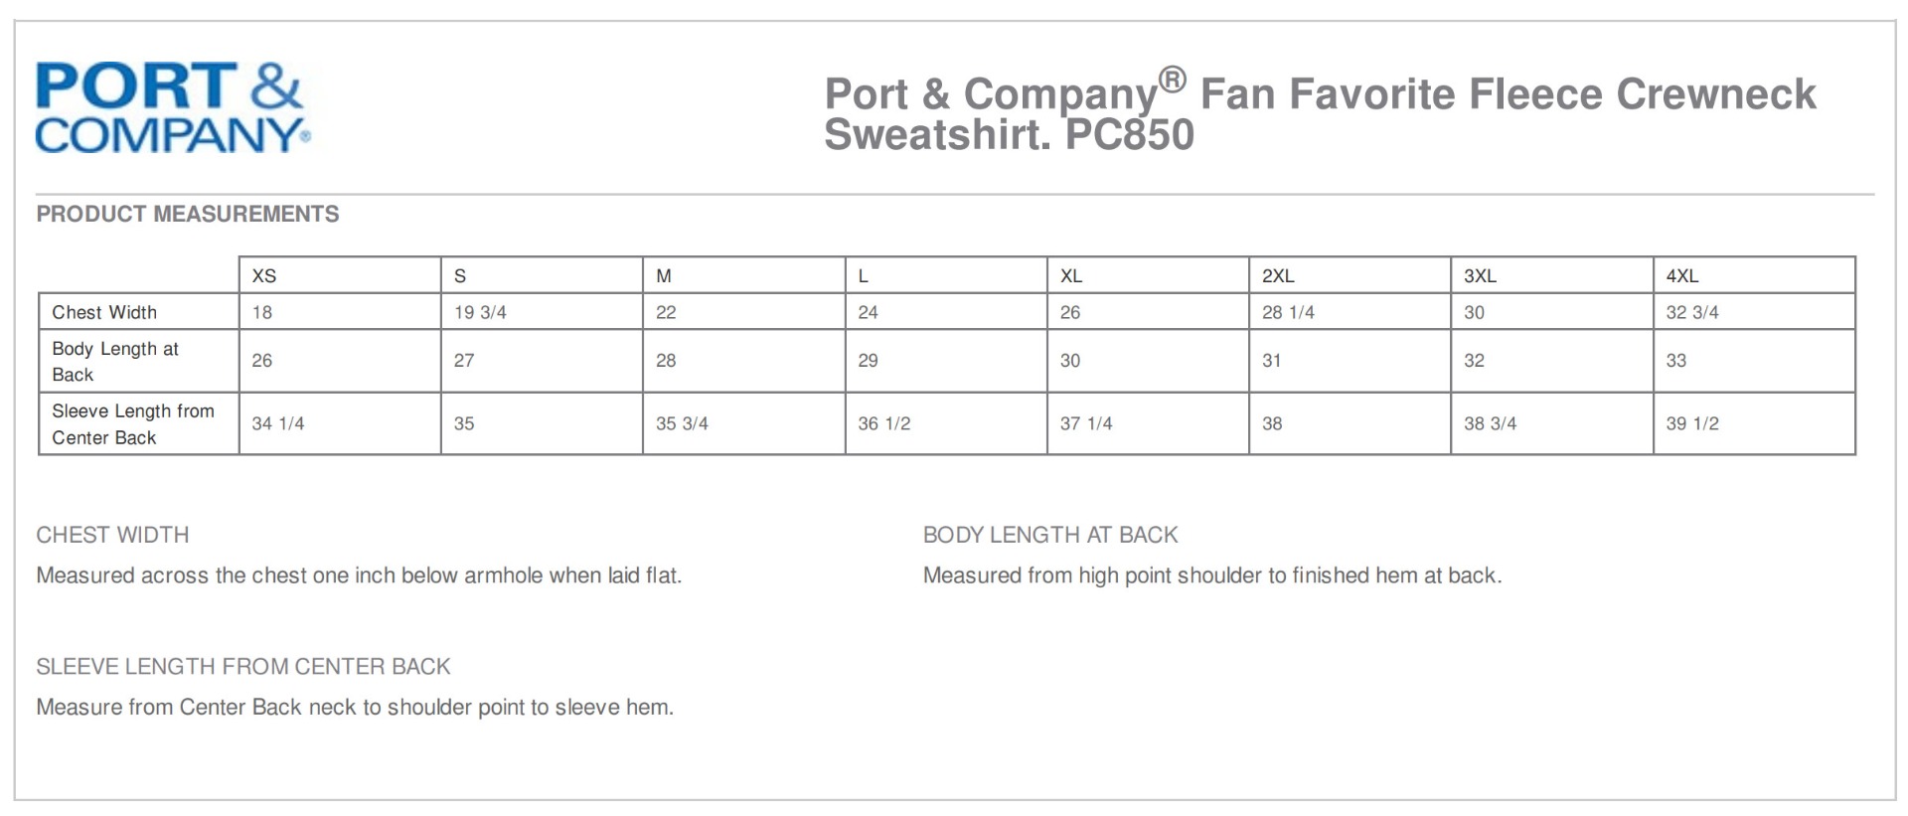Screen dimensions: 1908x816
Task: Select the chest width cell for size S
Action: pyautogui.click(x=480, y=312)
